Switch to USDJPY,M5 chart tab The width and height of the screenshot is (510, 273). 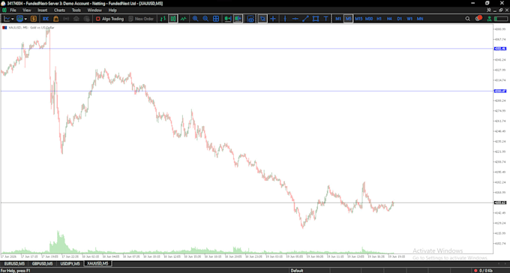tap(70, 263)
